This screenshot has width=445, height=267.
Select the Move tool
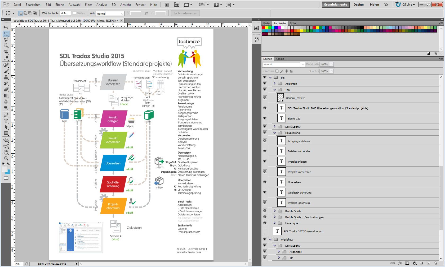(x=6, y=27)
